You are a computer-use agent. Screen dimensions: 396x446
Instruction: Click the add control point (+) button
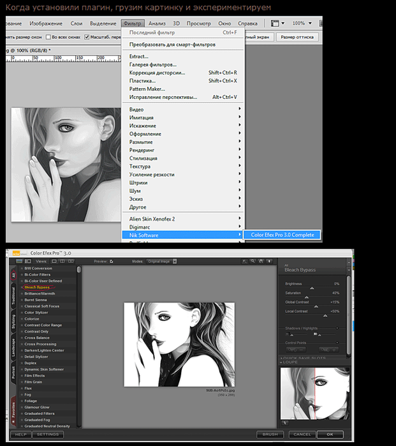click(x=329, y=350)
